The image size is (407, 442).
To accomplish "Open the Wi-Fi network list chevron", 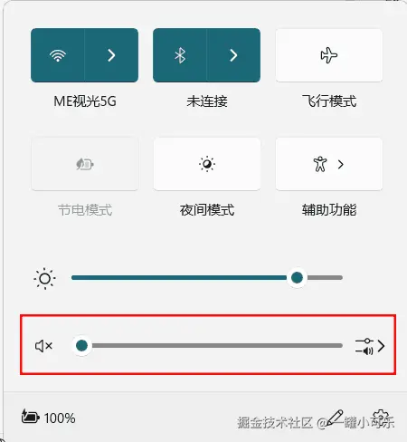I will (111, 55).
